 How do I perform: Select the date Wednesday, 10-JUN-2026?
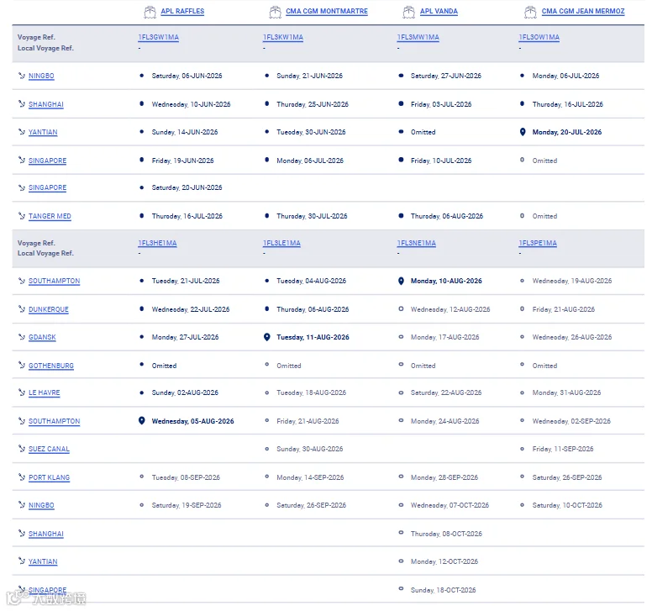coord(192,104)
